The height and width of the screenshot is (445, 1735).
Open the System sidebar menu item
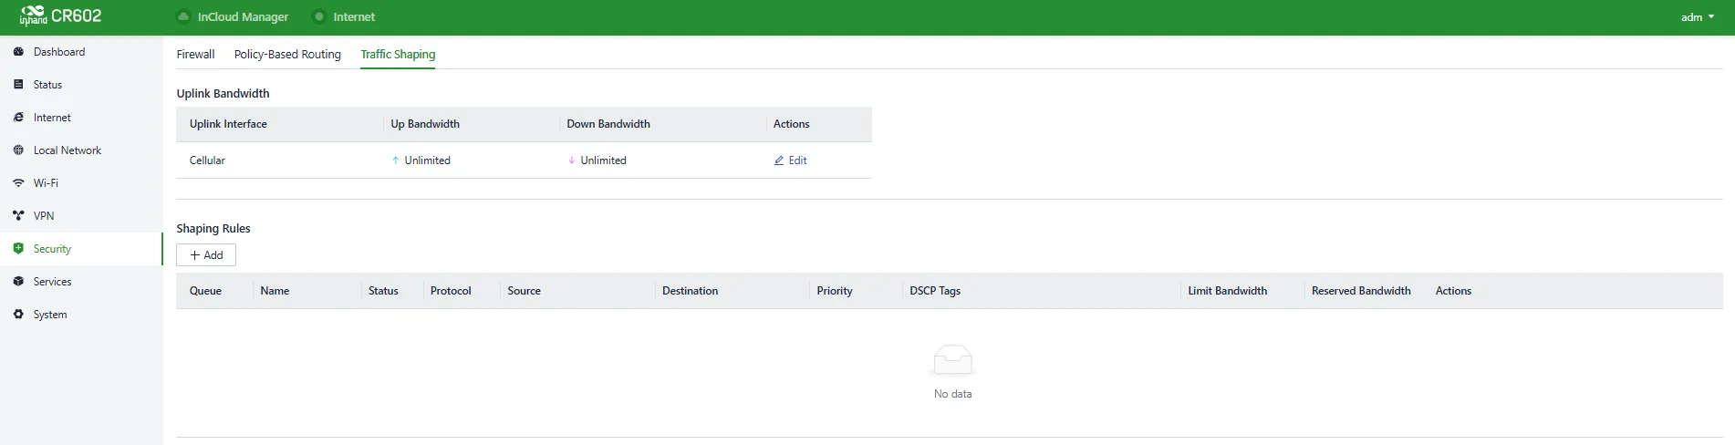point(81,315)
